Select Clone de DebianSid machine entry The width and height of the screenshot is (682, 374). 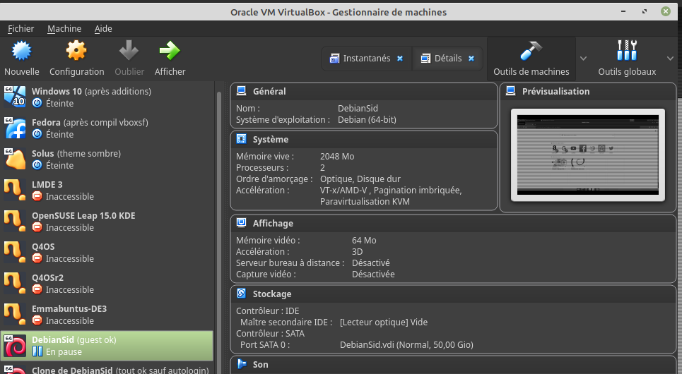(107, 368)
